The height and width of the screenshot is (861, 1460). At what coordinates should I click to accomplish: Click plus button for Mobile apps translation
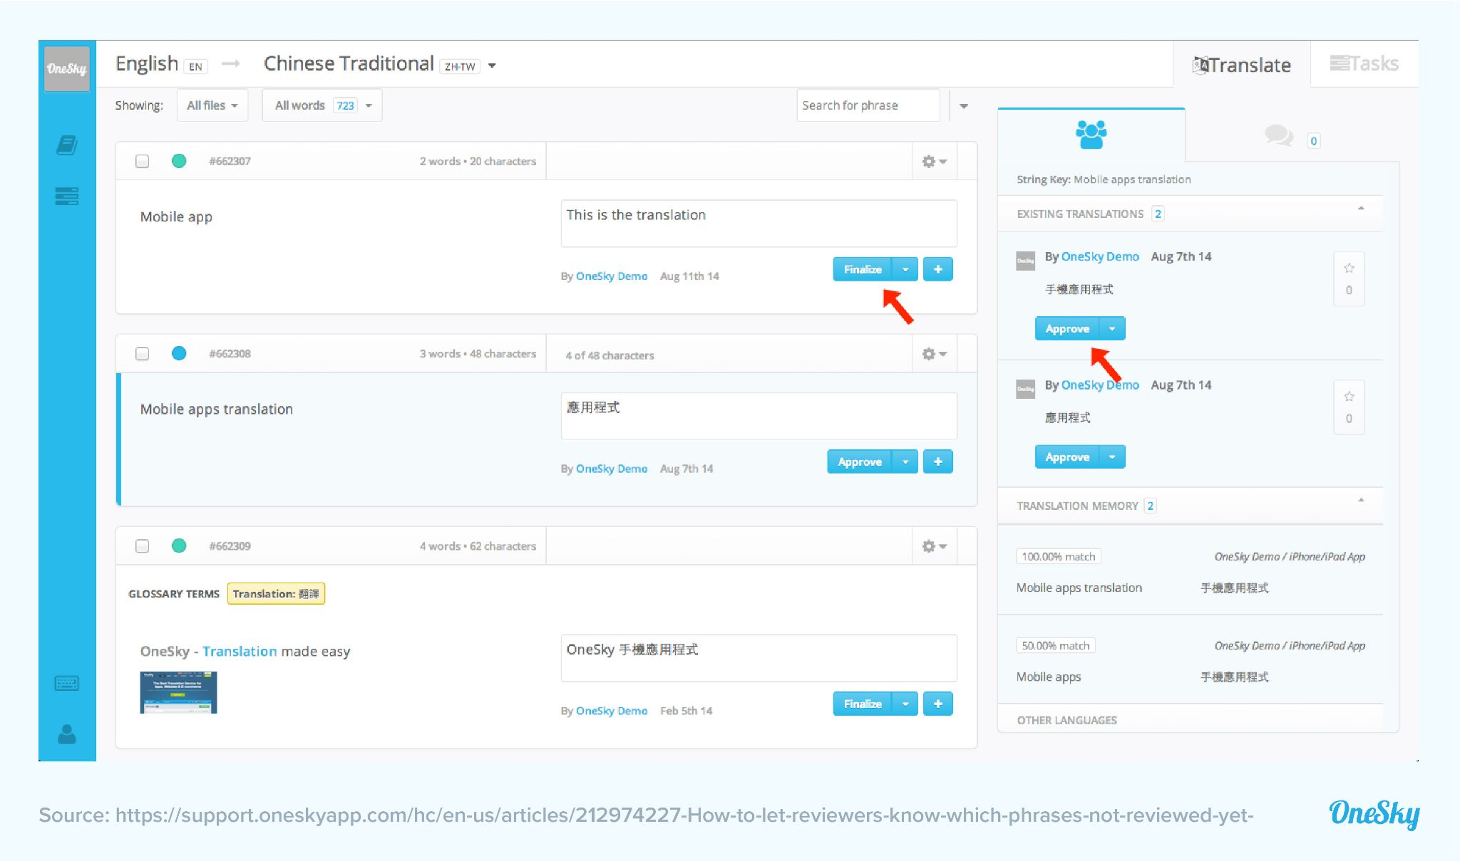point(938,461)
